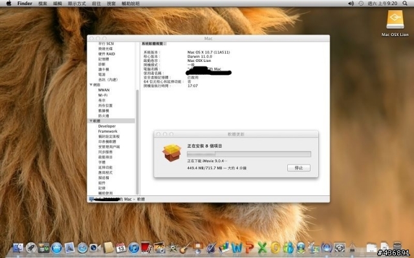Open Spotlight search magnifier
414x258 pixels.
point(405,3)
